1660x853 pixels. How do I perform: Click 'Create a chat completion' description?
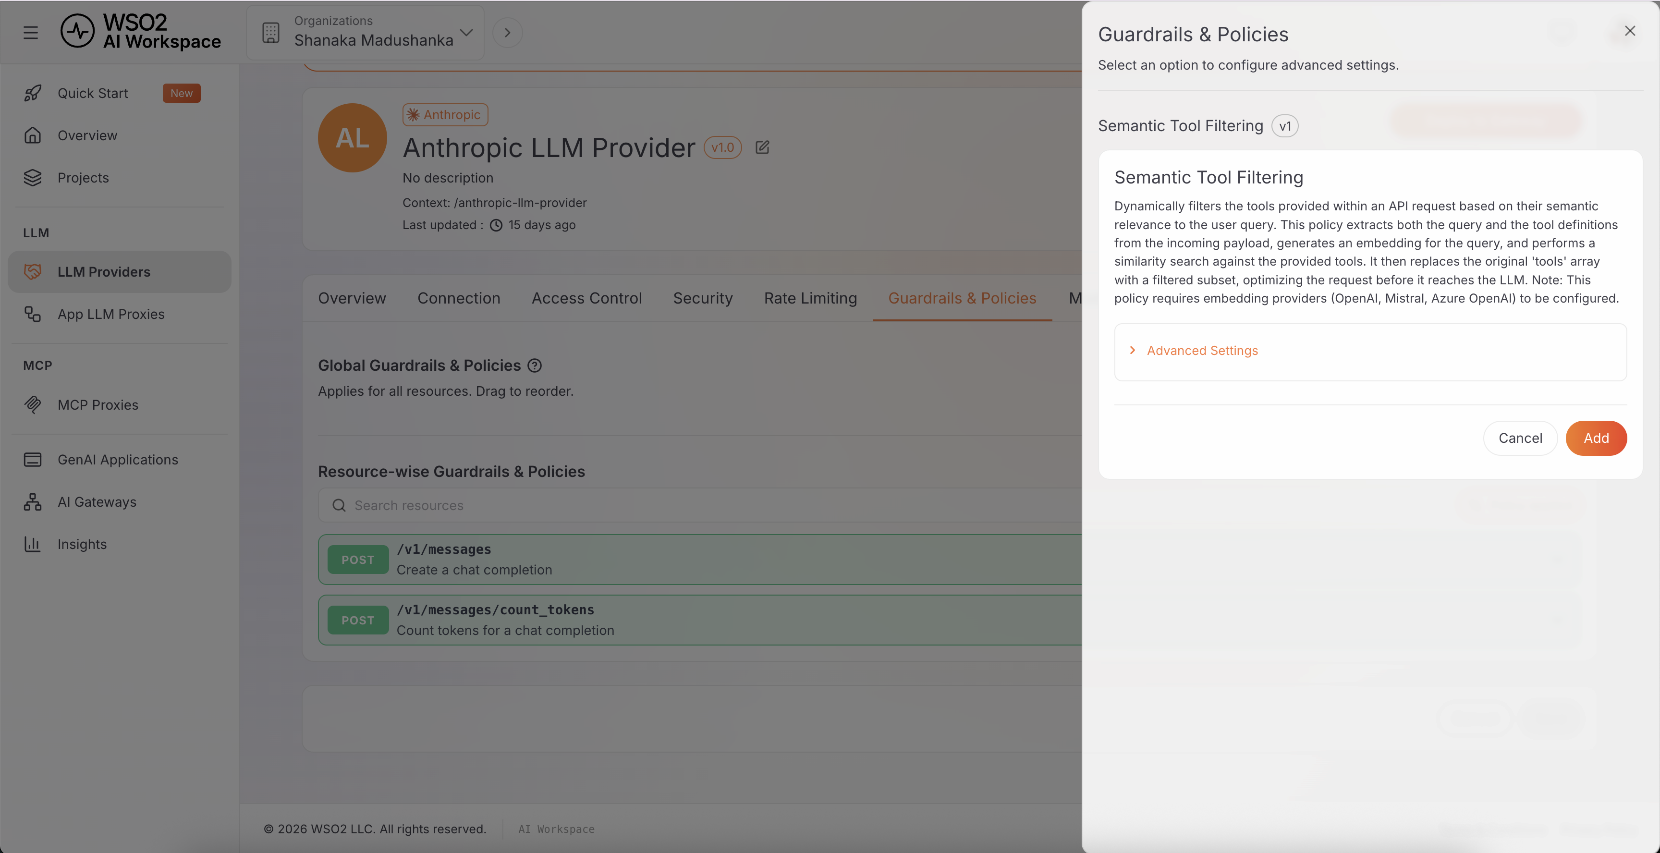tap(474, 570)
